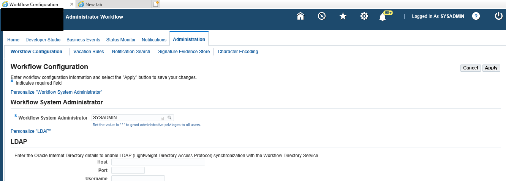The width and height of the screenshot is (506, 181).
Task: Open the notifications bell showing 99+
Action: 384,16
